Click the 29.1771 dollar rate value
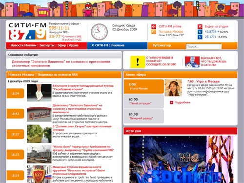This screenshot has width=244, height=183. (210, 37)
